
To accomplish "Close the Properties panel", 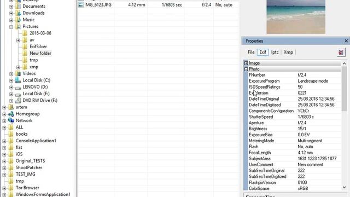I will click(x=346, y=41).
